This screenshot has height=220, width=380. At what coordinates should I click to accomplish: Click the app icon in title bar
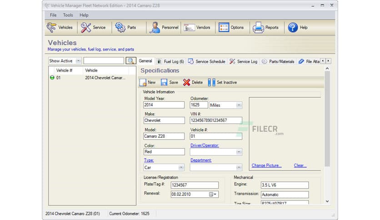[x=47, y=5]
